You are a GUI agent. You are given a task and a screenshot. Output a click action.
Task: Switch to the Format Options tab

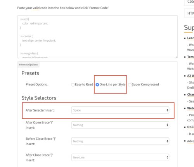(28, 64)
